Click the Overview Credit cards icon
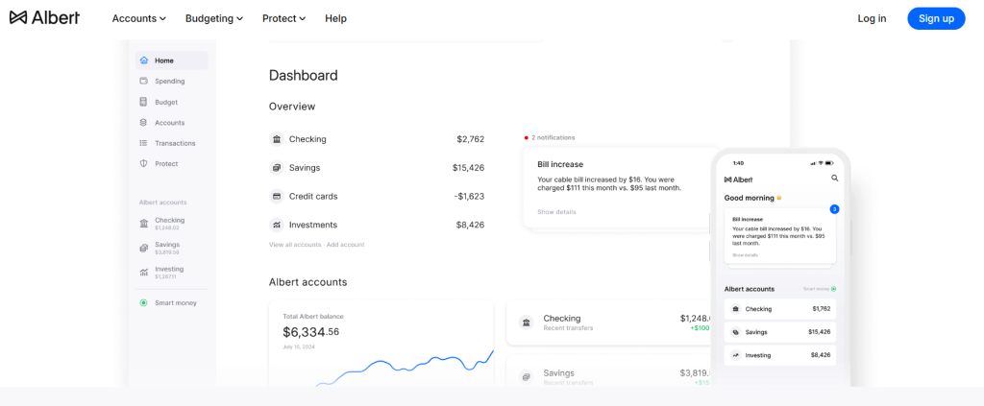 276,196
